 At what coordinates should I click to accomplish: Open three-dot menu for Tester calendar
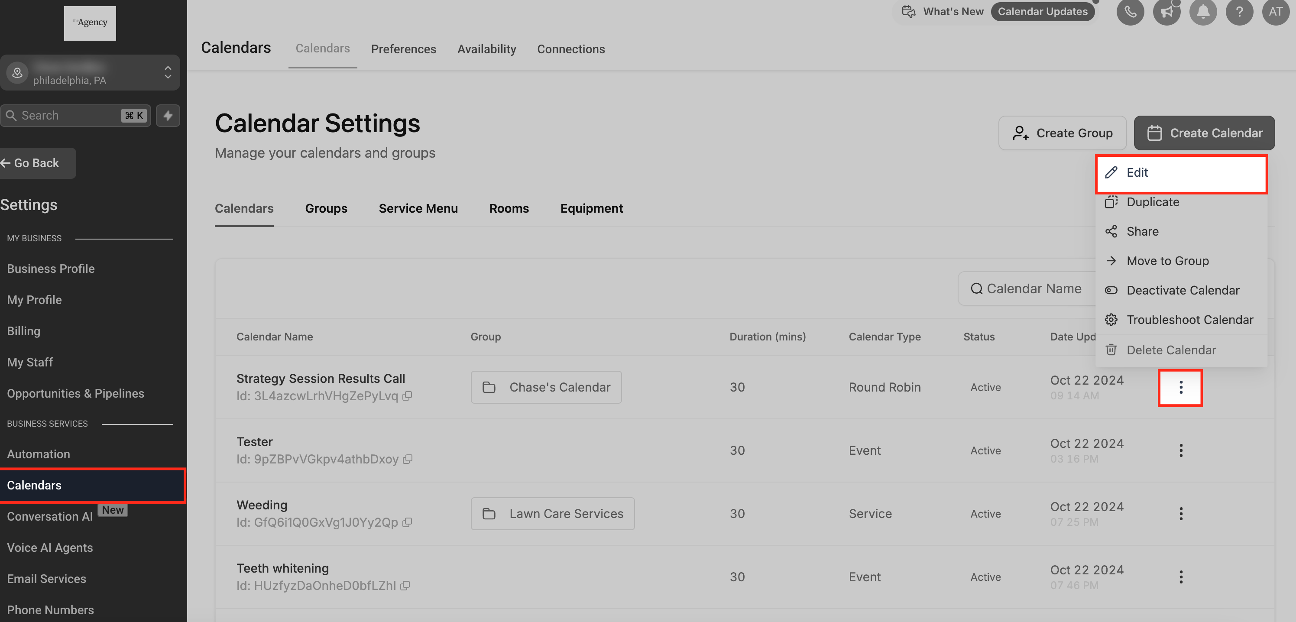(1180, 450)
